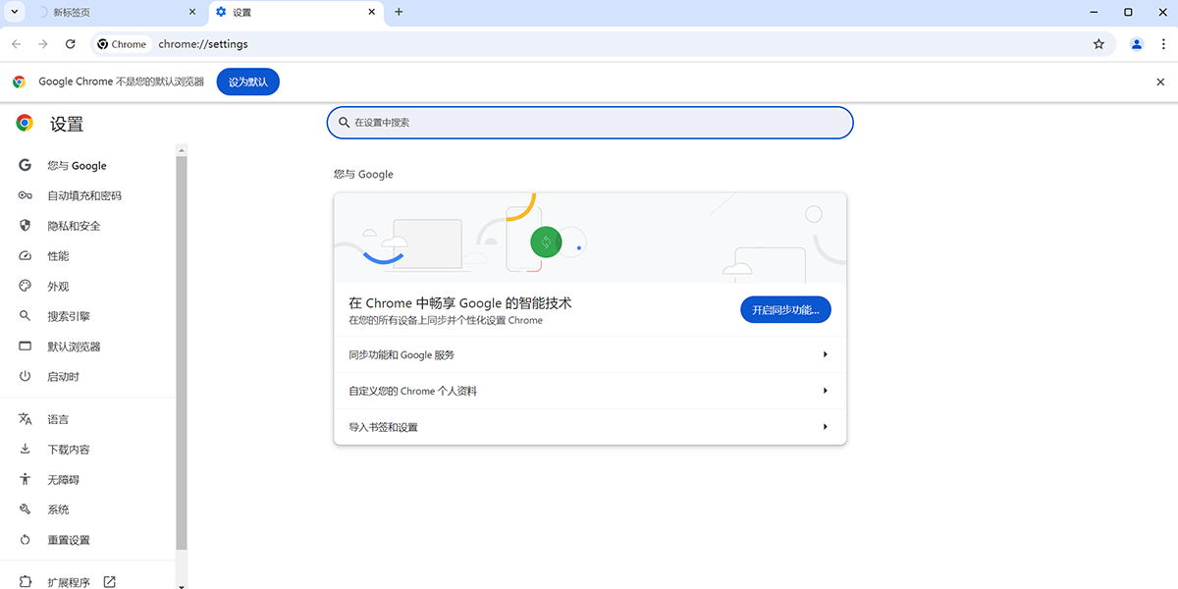
Task: Click the 设为默认 button
Action: pyautogui.click(x=247, y=81)
